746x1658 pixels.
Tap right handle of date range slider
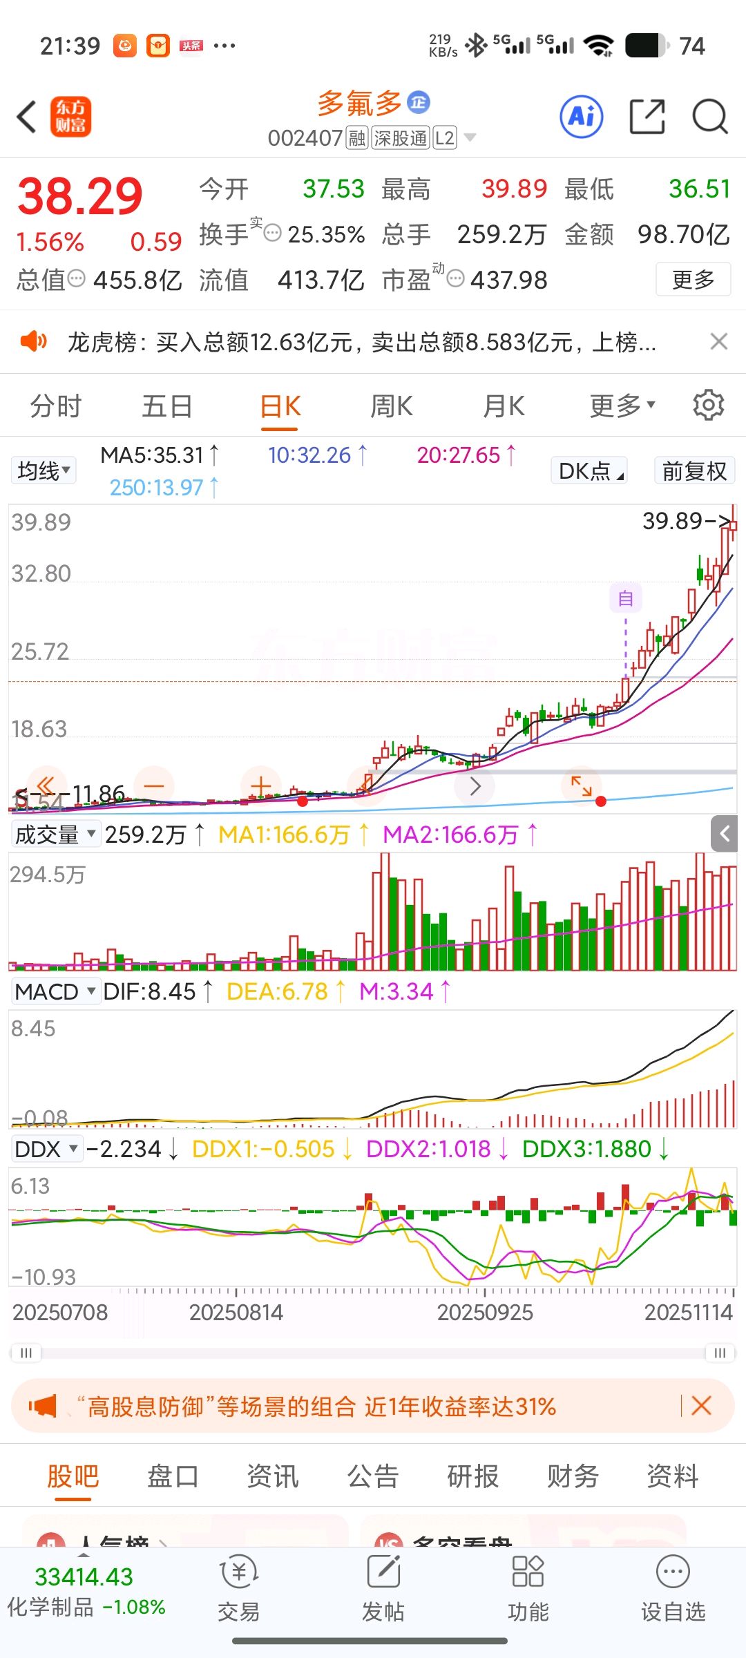click(720, 1353)
